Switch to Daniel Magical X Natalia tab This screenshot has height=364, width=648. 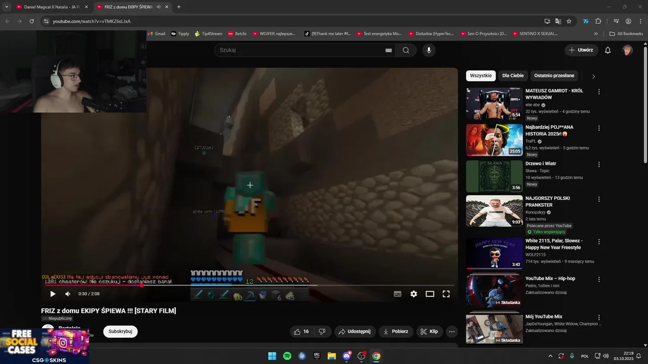51,7
